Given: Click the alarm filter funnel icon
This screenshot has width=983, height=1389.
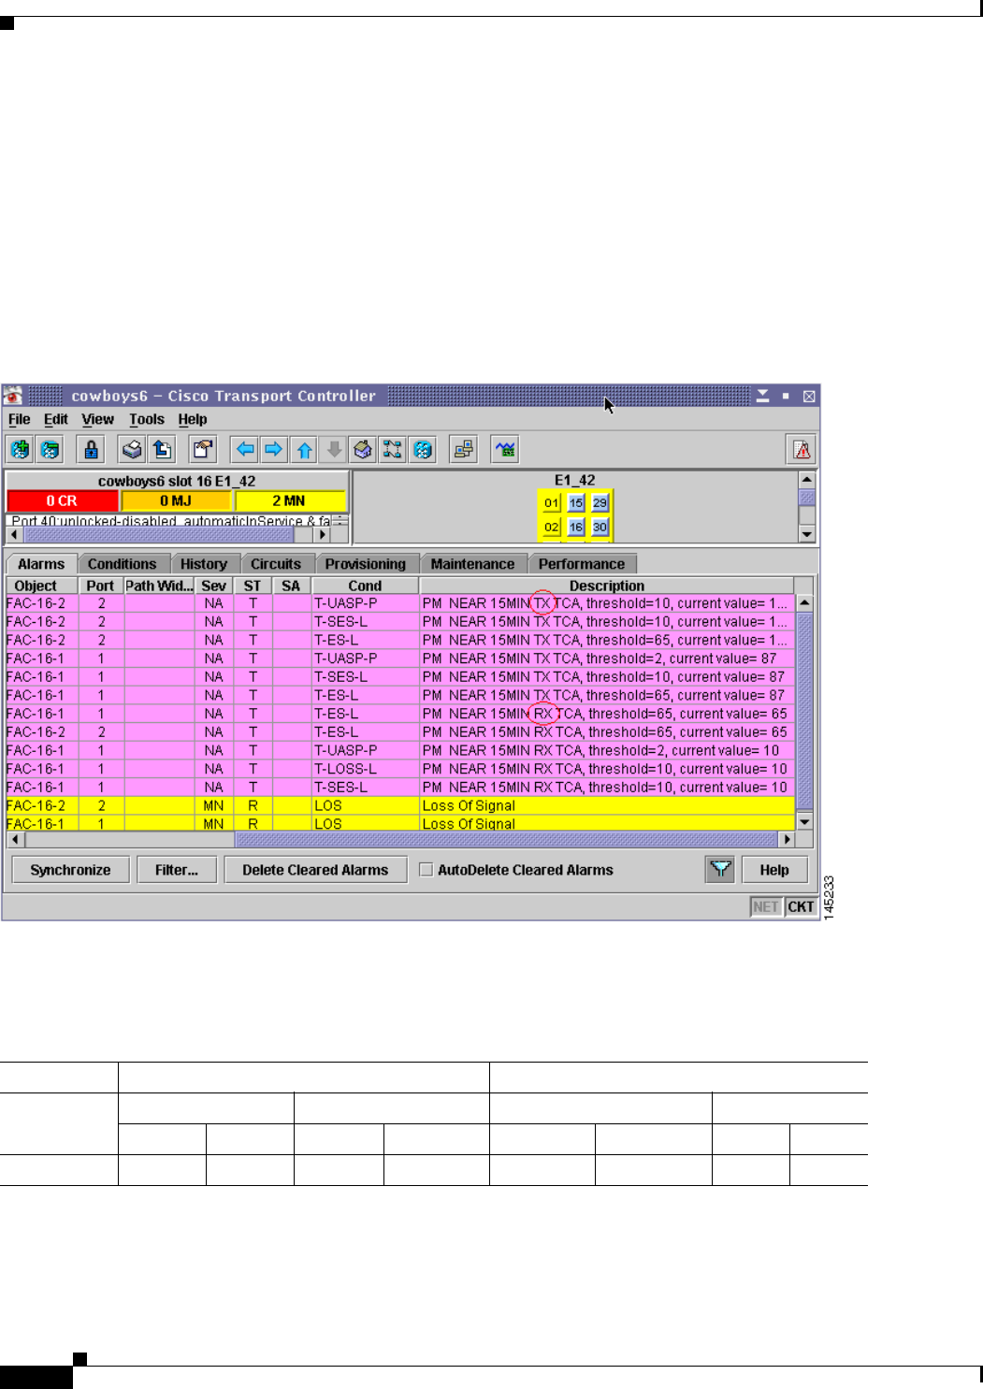Looking at the screenshot, I should [720, 870].
